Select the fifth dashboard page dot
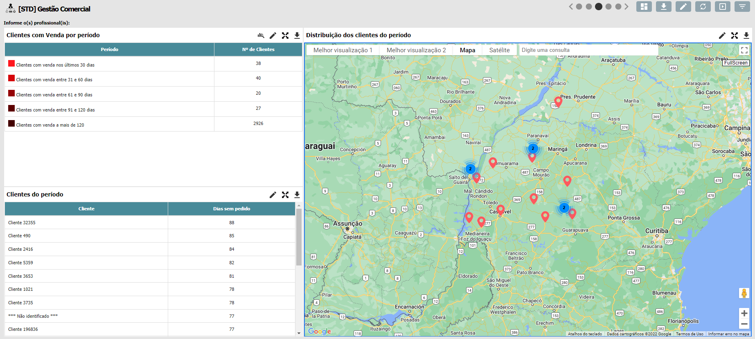 point(618,7)
